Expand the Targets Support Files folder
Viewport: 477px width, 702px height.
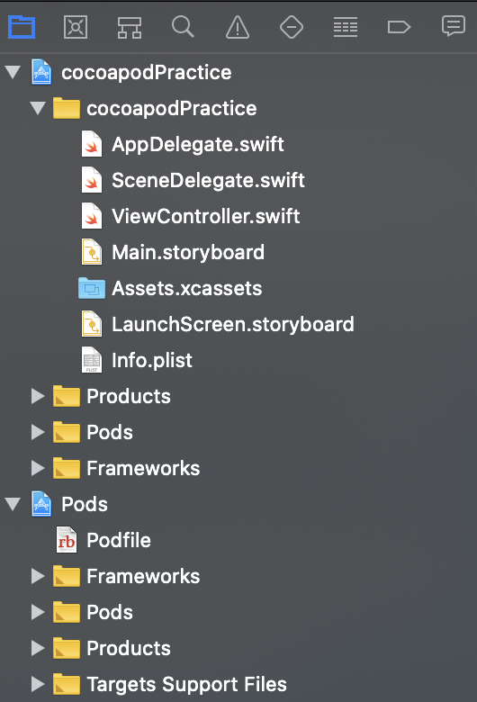click(38, 684)
